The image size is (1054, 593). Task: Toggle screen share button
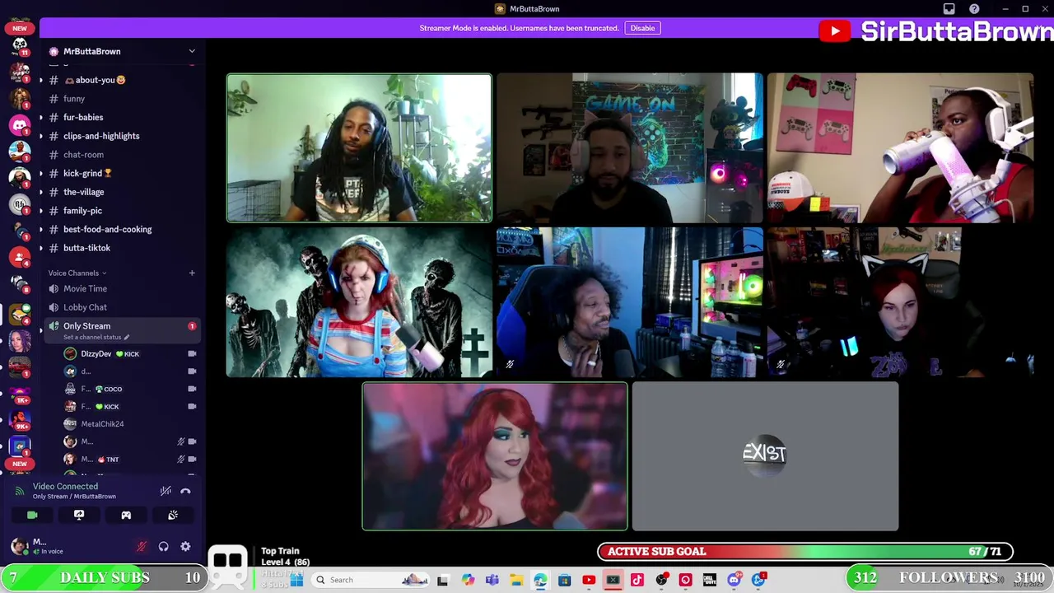click(x=79, y=515)
